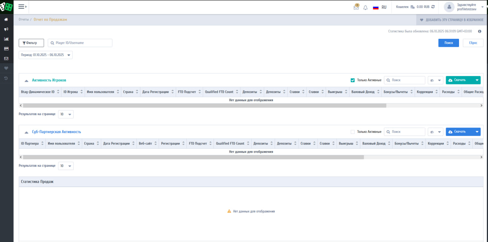Viewport: 488px width, 242px height.
Task: Collapse the Активность Игроков section
Action: [26, 81]
